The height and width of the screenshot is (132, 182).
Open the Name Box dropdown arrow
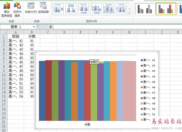click(x=34, y=27)
